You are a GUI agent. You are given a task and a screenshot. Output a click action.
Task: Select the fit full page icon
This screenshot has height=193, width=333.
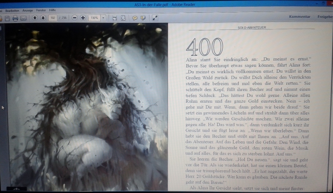[123, 18]
